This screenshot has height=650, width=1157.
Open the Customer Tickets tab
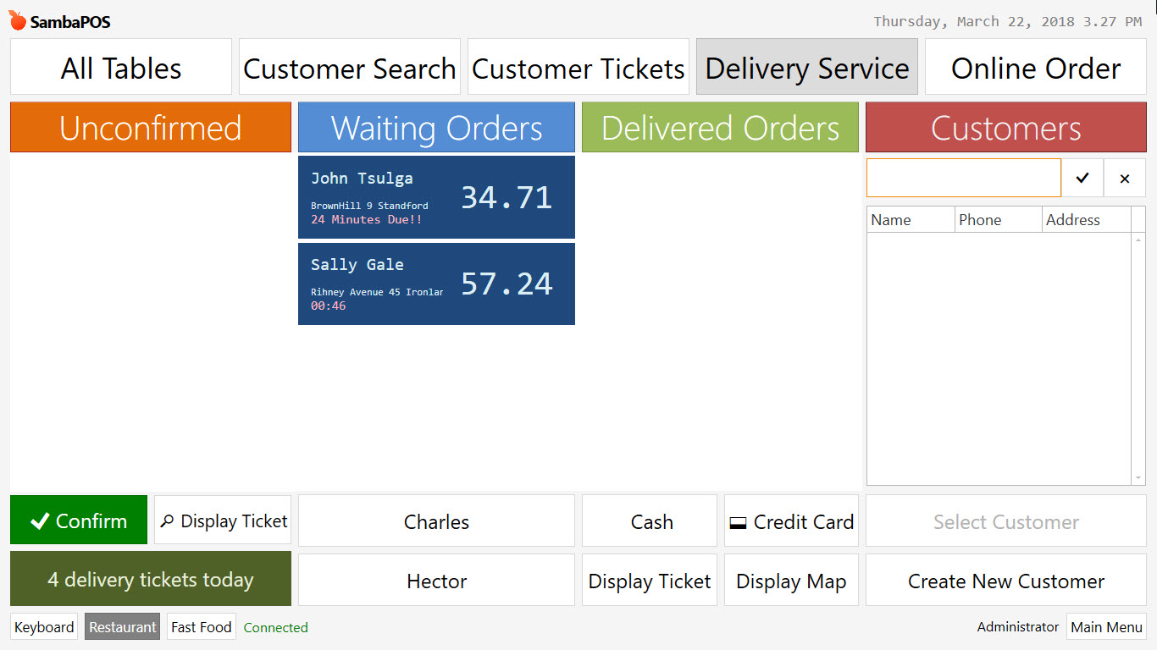click(x=578, y=67)
